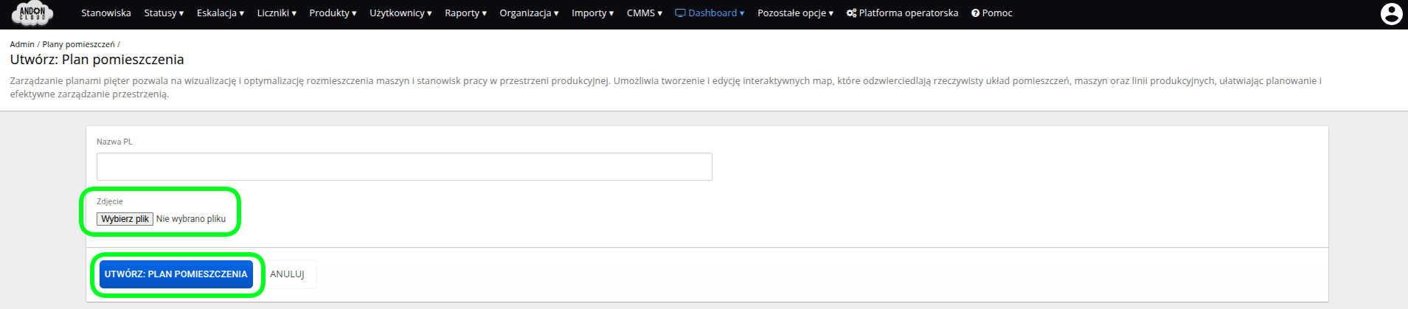
Task: Click the 'Zdjęcie' field label
Action: click(x=110, y=201)
